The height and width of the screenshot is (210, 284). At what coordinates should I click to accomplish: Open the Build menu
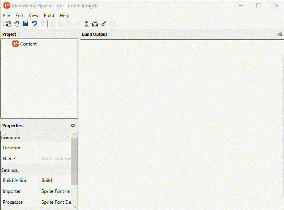(x=49, y=16)
